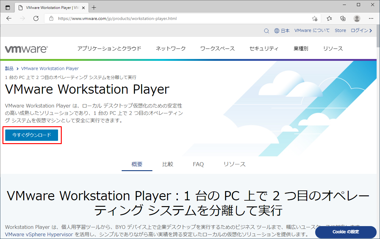Open the Collections icon in toolbar
This screenshot has width=380, height=239.
343,18
